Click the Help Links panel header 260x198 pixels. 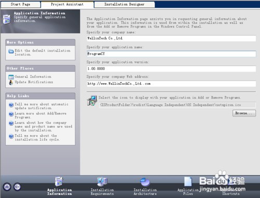(40, 96)
